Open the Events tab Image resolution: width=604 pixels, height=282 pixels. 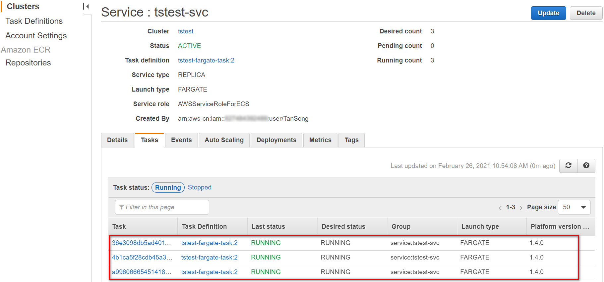[x=181, y=140]
